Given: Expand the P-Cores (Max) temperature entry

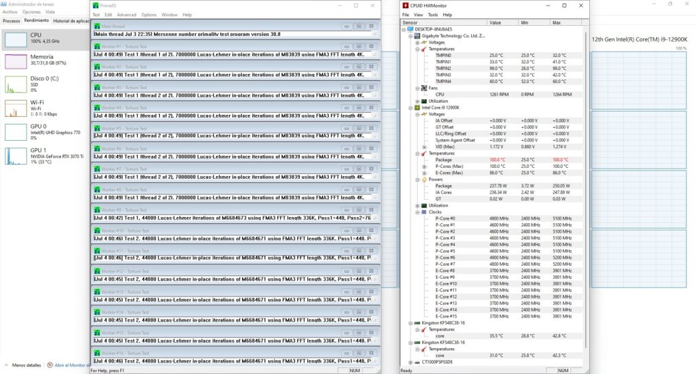Looking at the screenshot, I should (x=423, y=166).
